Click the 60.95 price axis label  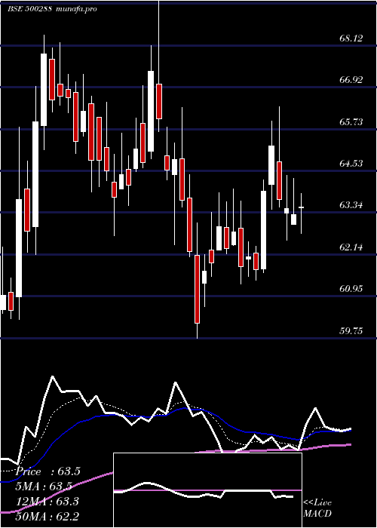point(351,289)
